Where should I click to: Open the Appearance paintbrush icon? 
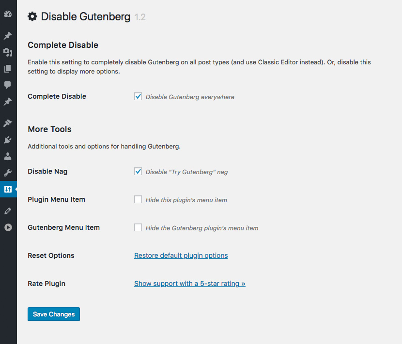(x=8, y=123)
